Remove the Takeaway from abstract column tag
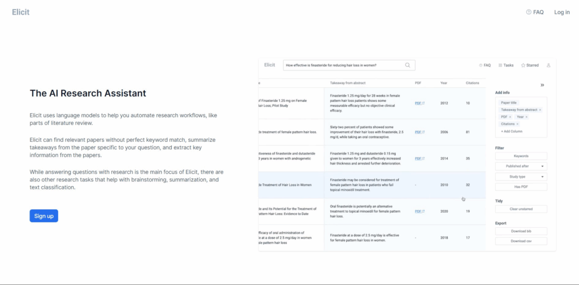Image resolution: width=579 pixels, height=285 pixels. click(540, 110)
